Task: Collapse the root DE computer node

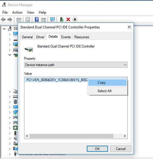Action: coord(4,29)
